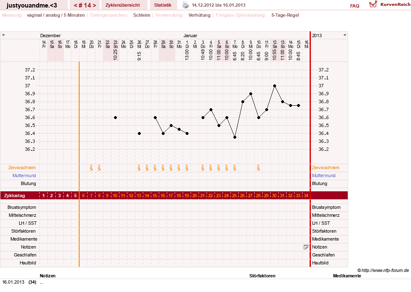This screenshot has width=411, height=292.
Task: Go to previous cycle using '<' before #14
Action: click(75, 5)
